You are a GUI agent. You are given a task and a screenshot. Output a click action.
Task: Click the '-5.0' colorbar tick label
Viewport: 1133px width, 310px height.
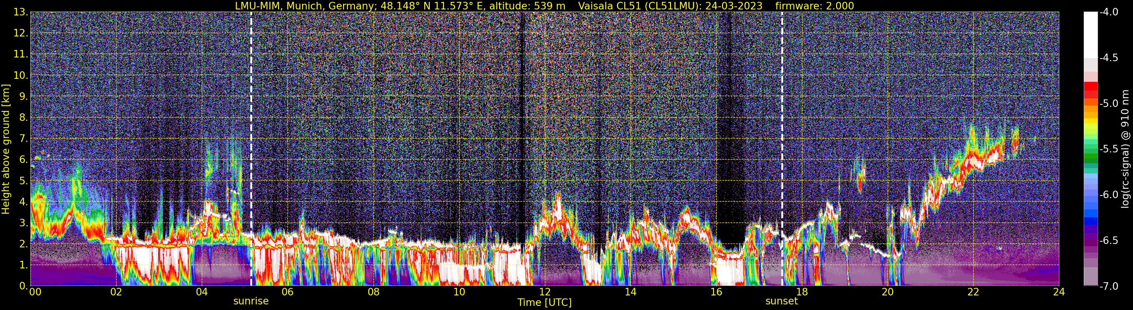[1109, 104]
